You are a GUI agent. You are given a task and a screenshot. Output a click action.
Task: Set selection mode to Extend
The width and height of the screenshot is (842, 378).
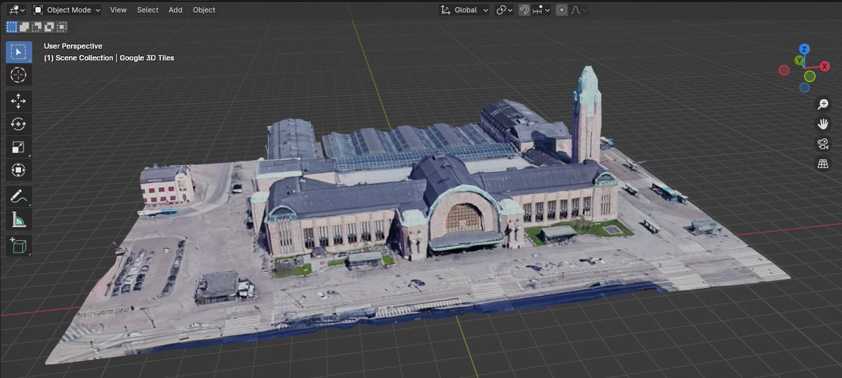click(25, 27)
